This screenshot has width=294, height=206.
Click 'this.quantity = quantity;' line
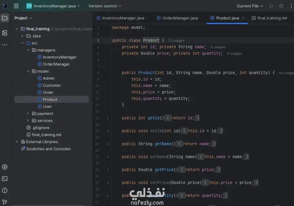click(160, 99)
